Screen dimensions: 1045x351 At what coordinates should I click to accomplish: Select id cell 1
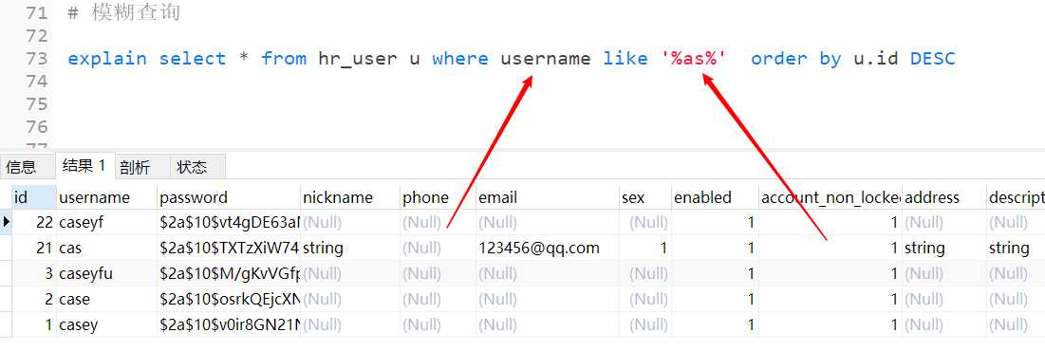pos(34,325)
